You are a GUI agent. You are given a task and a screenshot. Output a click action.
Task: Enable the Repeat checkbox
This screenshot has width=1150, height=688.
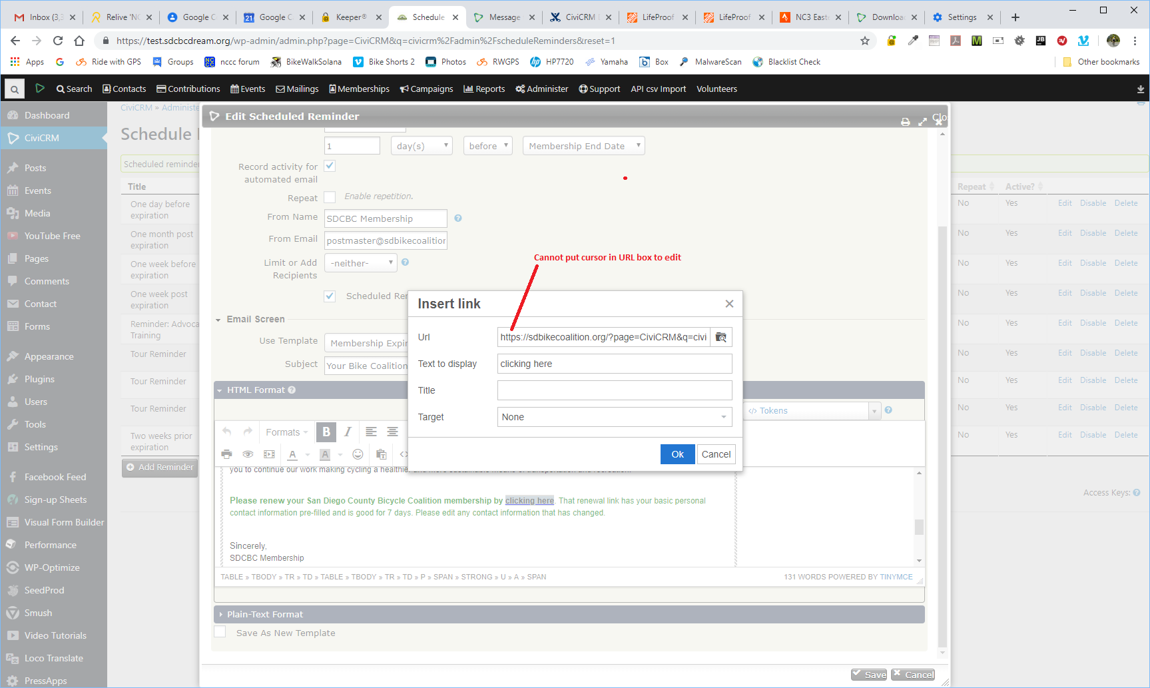pos(330,197)
